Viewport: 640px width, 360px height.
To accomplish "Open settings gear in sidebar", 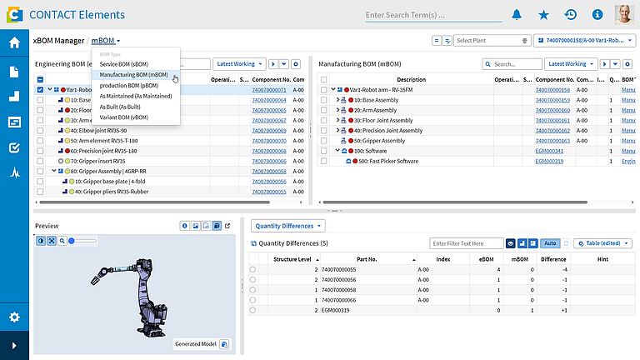I will 15,317.
